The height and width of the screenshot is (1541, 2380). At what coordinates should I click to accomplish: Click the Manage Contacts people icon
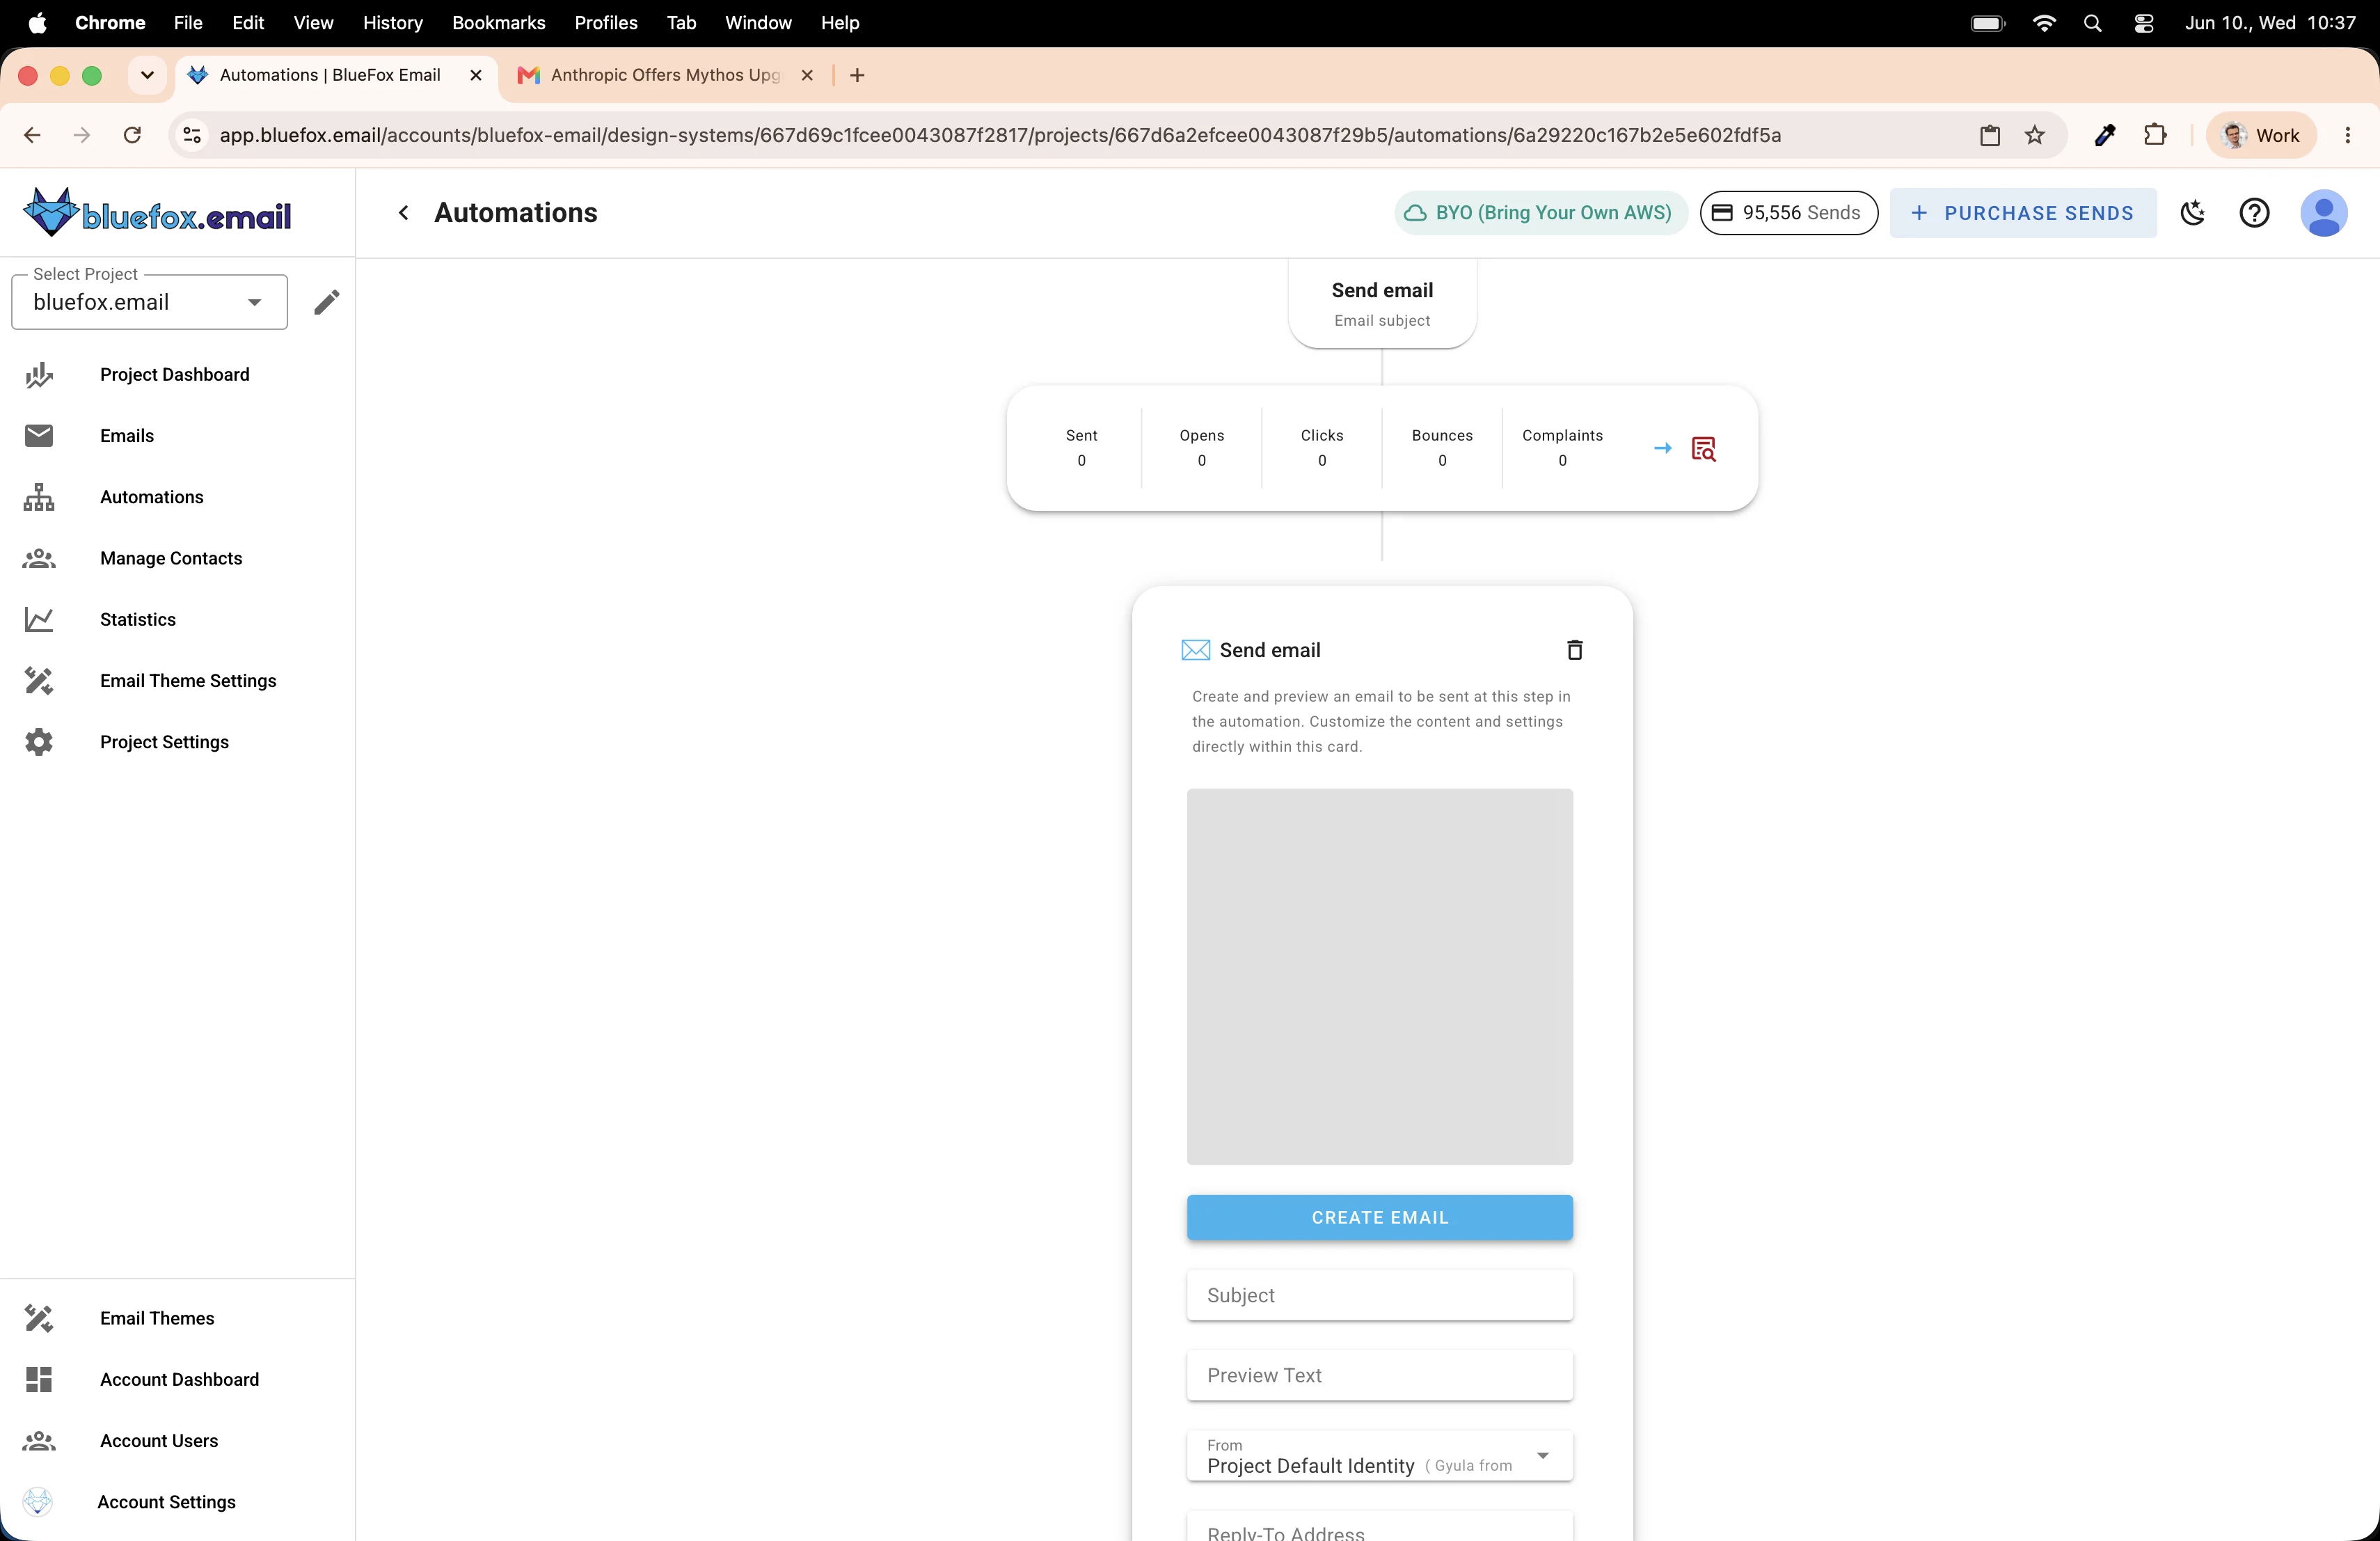point(39,558)
